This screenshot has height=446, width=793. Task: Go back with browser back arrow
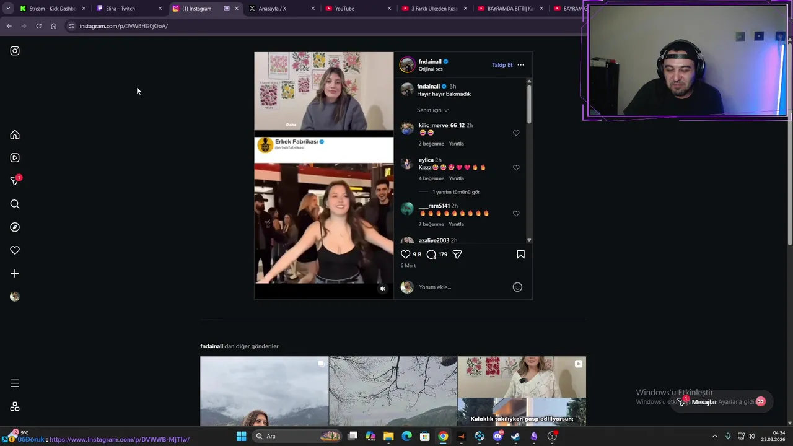coord(9,26)
